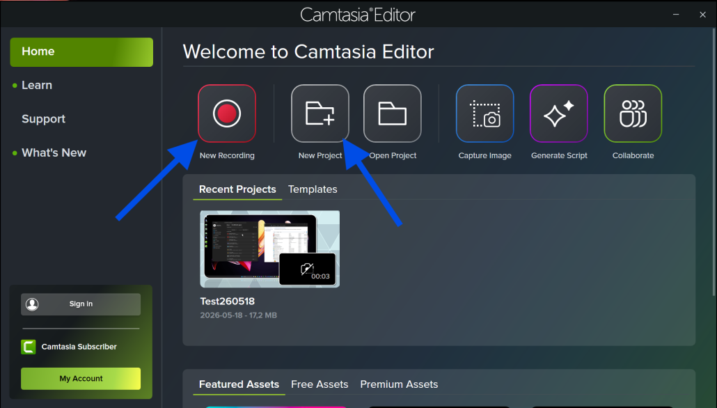Start a New Recording with the red record icon

click(227, 113)
